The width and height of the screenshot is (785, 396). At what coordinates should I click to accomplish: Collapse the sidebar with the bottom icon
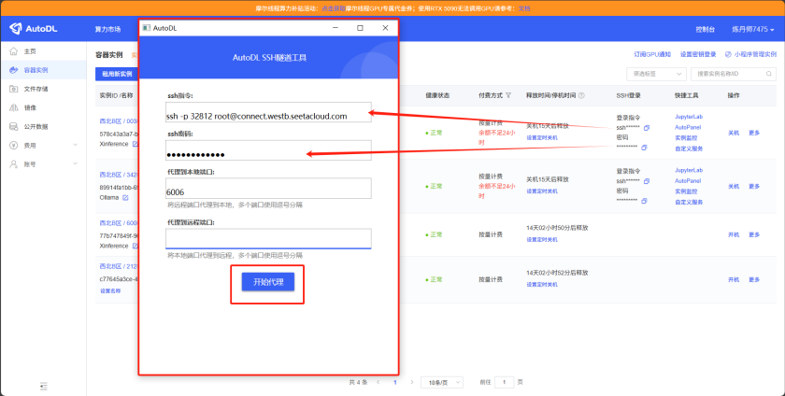44,386
